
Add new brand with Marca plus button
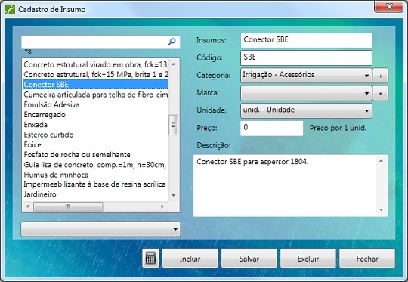click(380, 93)
